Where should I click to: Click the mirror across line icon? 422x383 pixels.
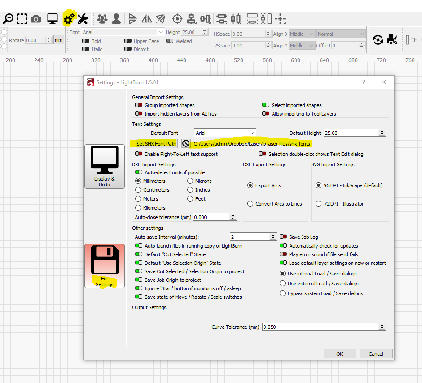pos(161,19)
